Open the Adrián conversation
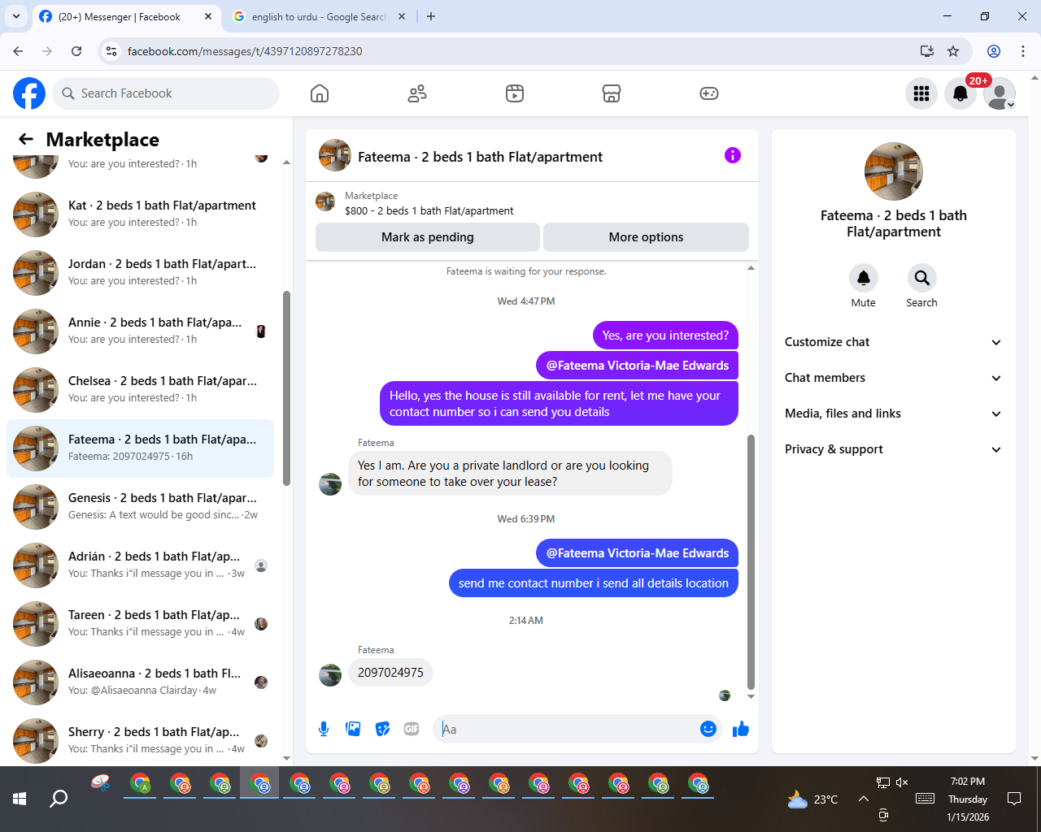1041x832 pixels. point(140,565)
